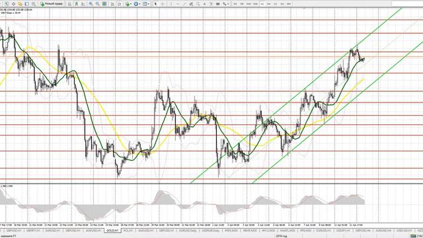Open the GBPUSD,H4 chart tab
The width and height of the screenshot is (423, 238).
pyautogui.click(x=363, y=231)
